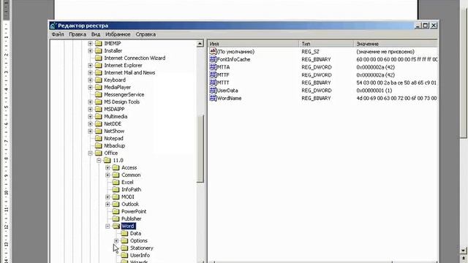Screen dimensions: 468x263
Task: Sort by the Значение column header
Action: [x=396, y=44]
